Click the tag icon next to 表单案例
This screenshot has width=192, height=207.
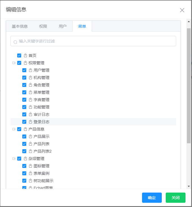[x=30, y=173]
